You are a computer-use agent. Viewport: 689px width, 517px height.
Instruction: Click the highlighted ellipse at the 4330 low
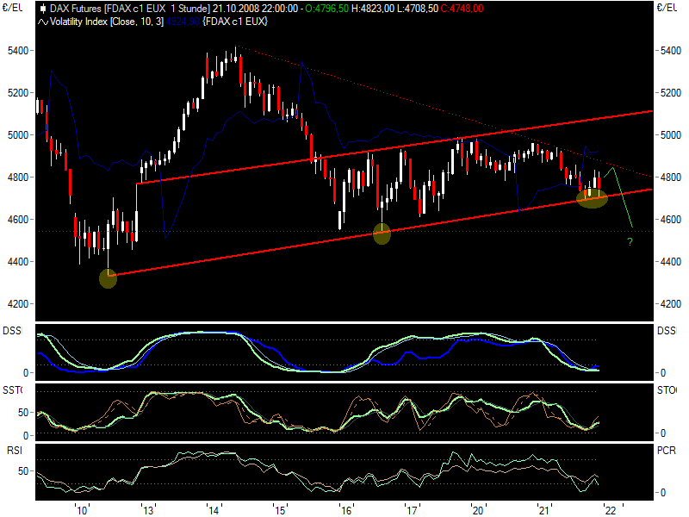pos(109,278)
